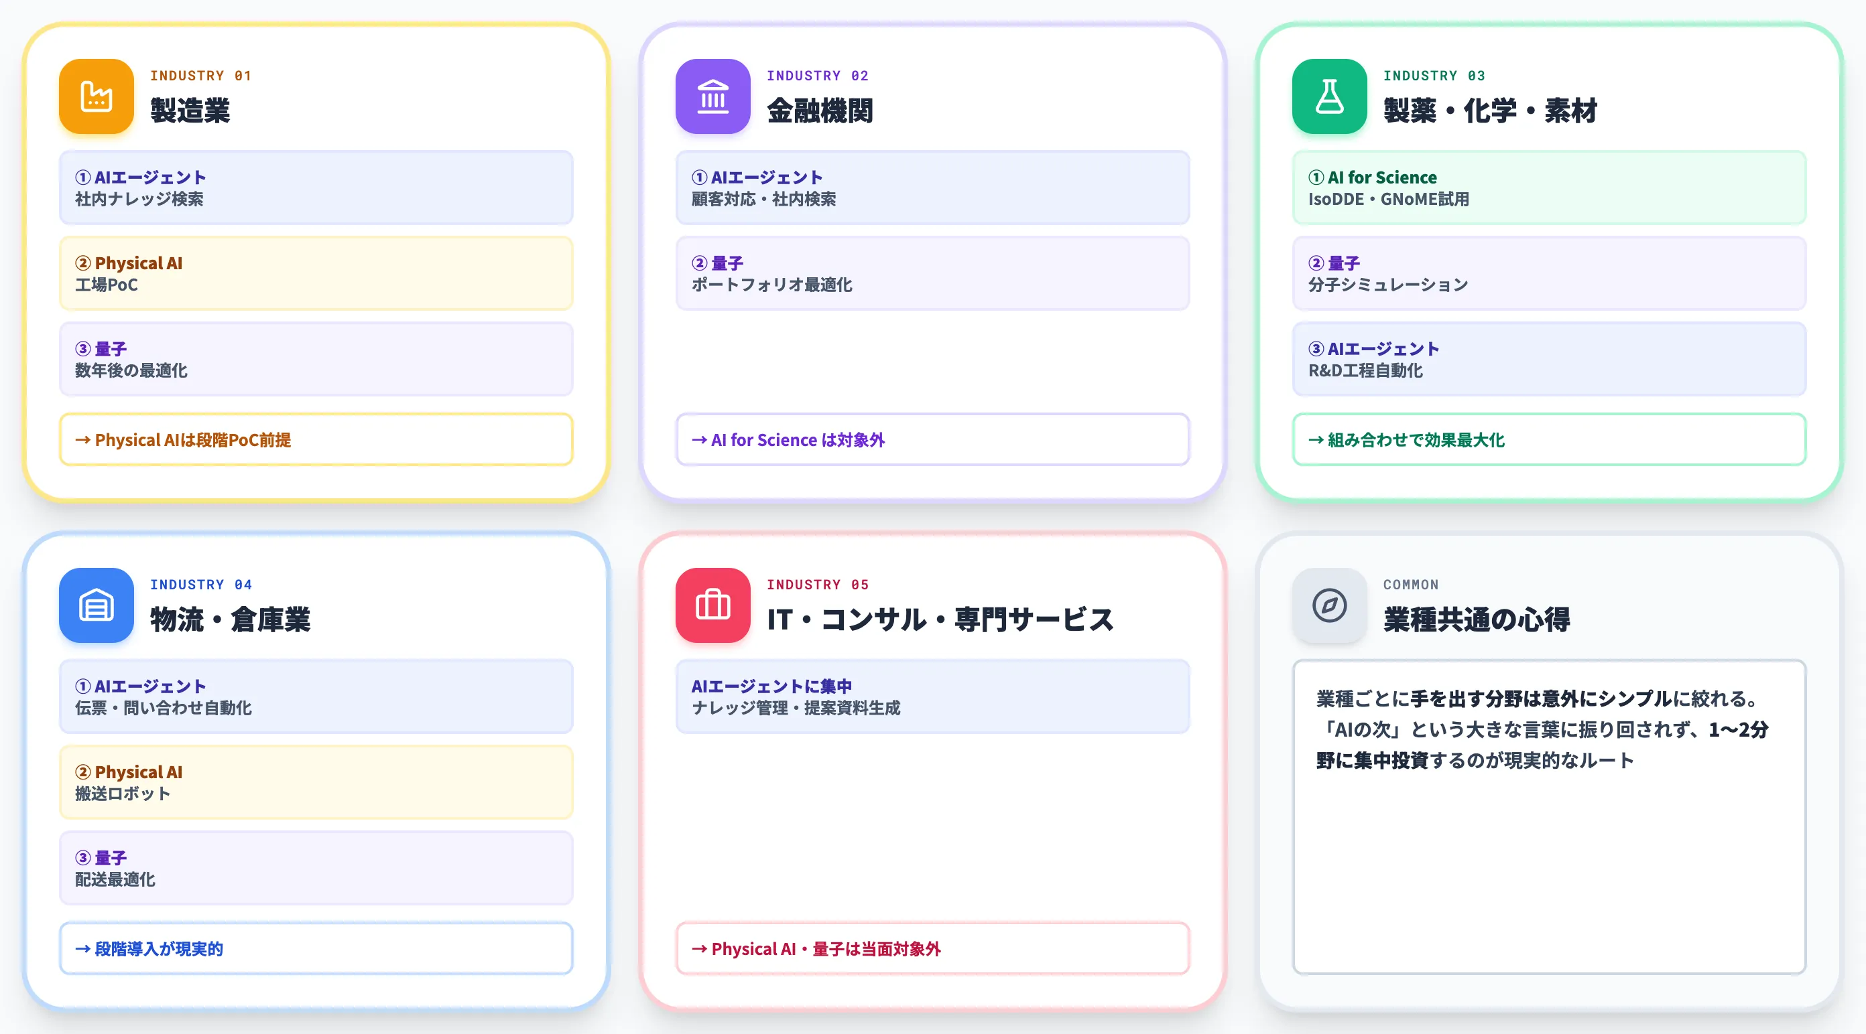The image size is (1866, 1034).
Task: Open the 社内ナレッジ検索 AIエージェント item
Action: pos(316,188)
